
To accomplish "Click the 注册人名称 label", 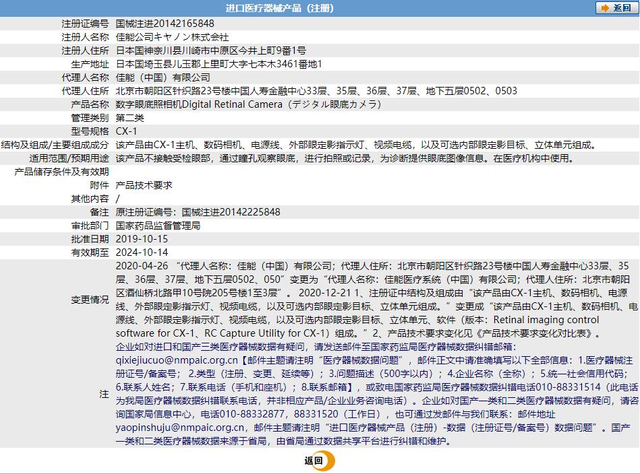I will click(85, 37).
